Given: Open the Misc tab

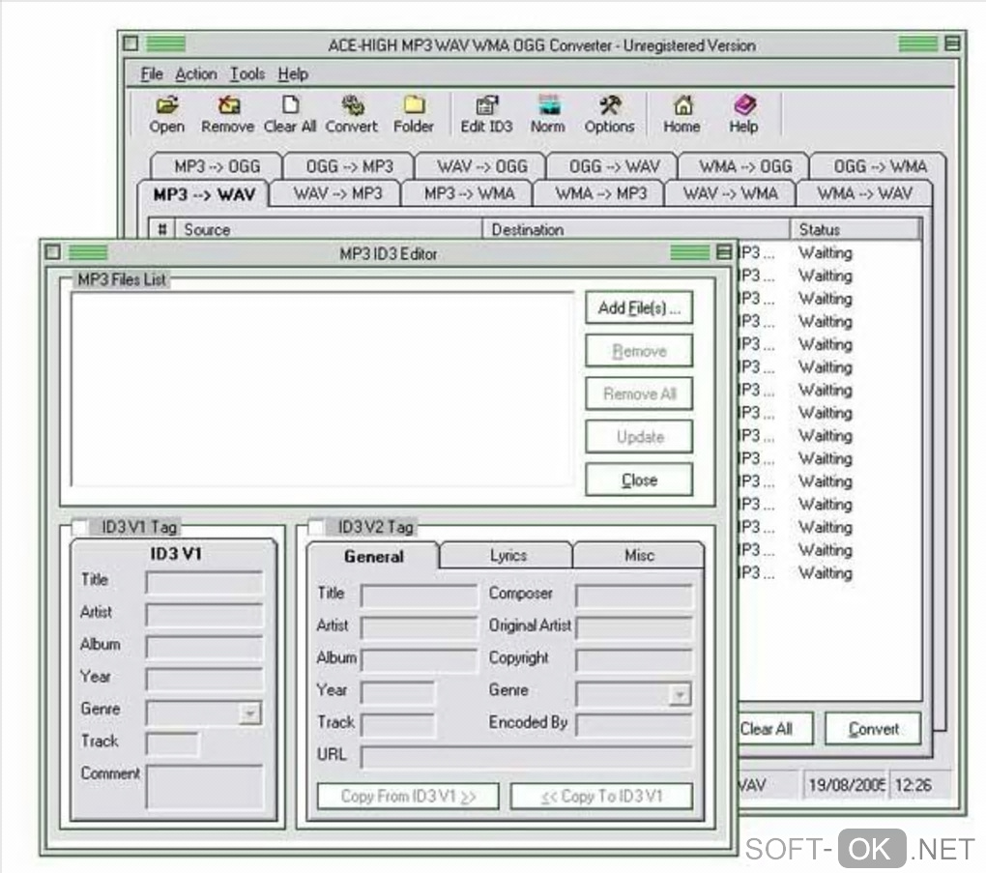Looking at the screenshot, I should pyautogui.click(x=639, y=555).
